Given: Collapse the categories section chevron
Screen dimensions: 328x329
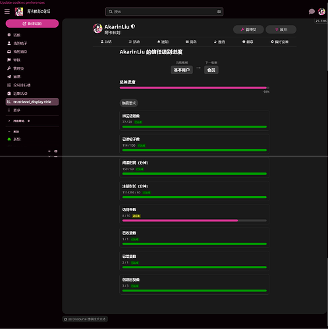Looking at the screenshot, I should click(9, 132).
